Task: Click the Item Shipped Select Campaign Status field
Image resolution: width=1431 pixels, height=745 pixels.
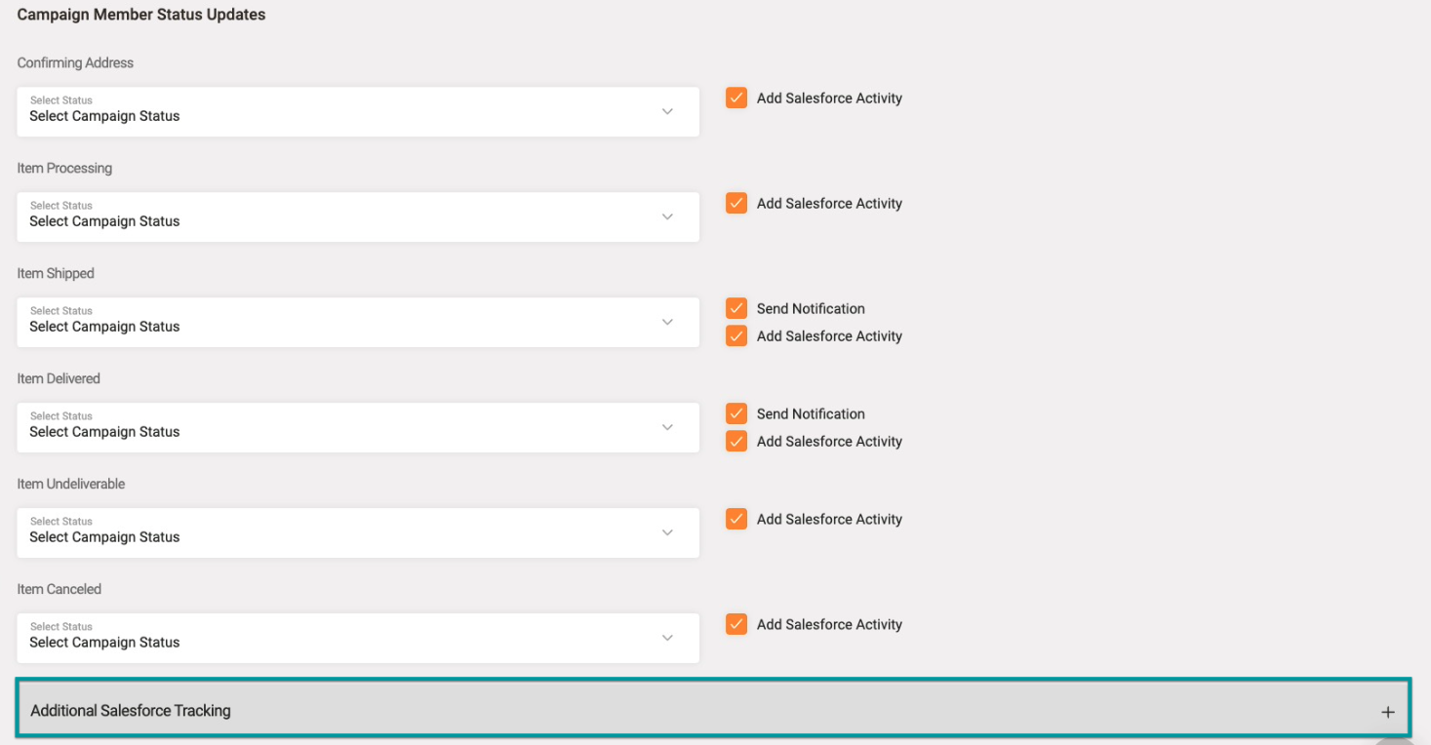Action: (x=357, y=323)
